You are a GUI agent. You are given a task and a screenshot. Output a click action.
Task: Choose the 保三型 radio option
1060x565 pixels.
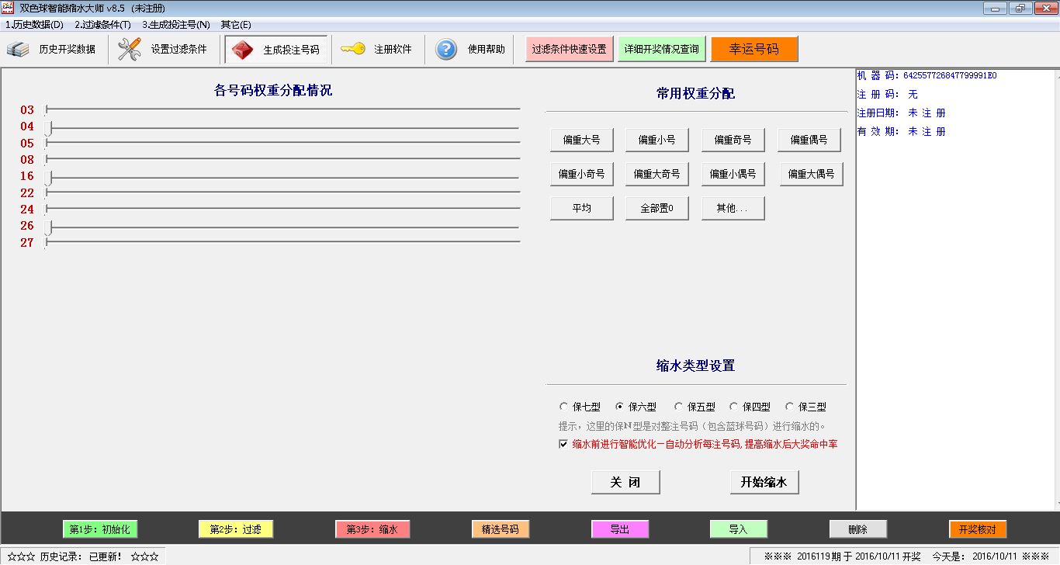click(x=790, y=407)
